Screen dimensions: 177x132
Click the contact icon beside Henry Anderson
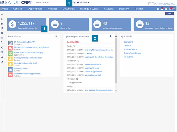tap(10, 59)
